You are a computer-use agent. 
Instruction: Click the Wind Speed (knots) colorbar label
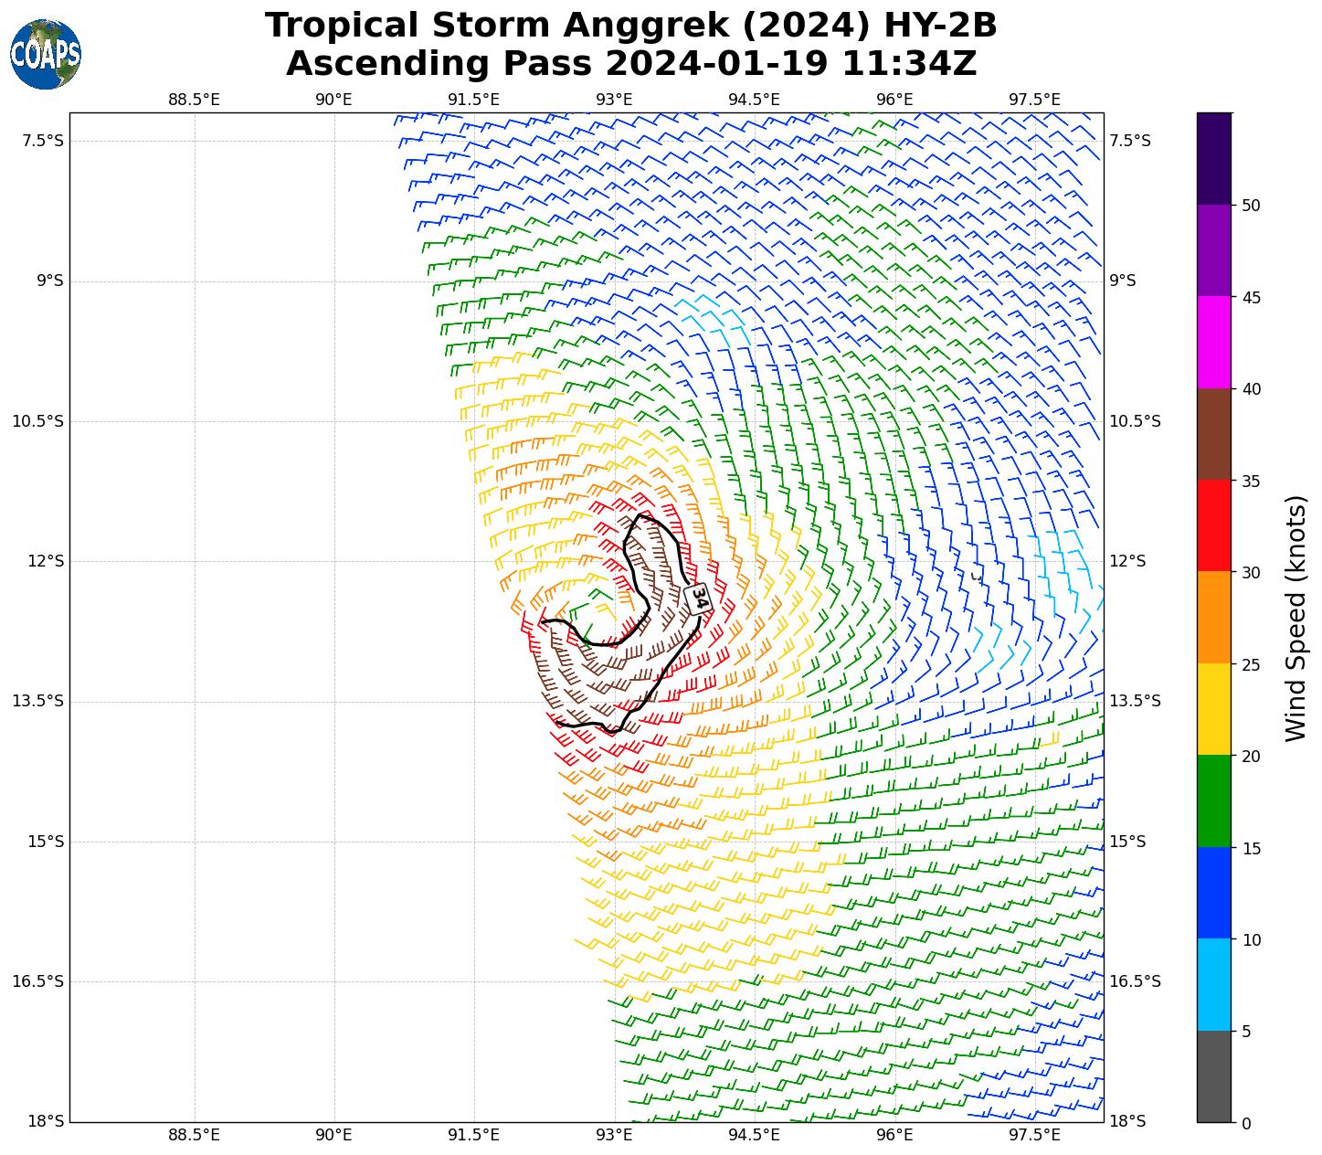[x=1296, y=619]
